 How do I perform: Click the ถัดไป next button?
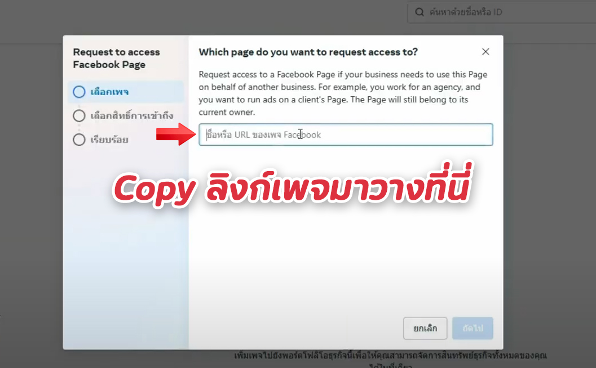pyautogui.click(x=473, y=328)
